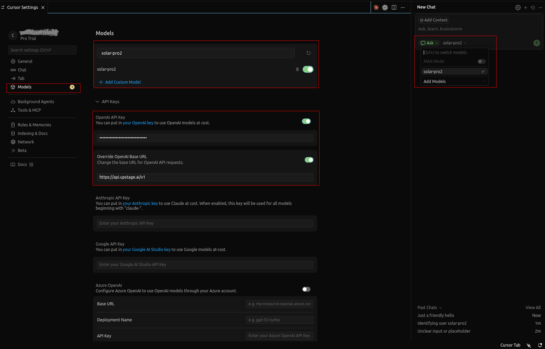Toggle MAX Mode in model dropdown
The width and height of the screenshot is (545, 349).
[482, 61]
